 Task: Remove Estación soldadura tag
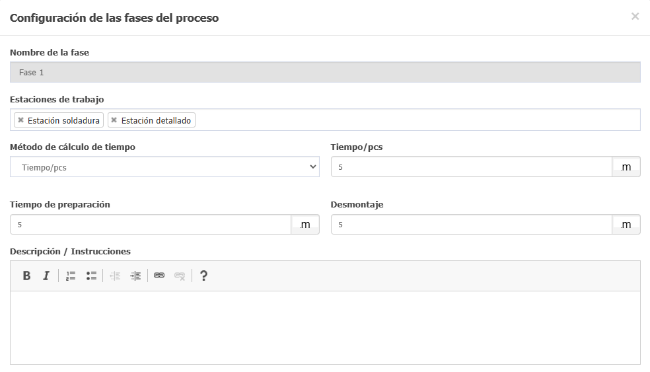point(20,120)
